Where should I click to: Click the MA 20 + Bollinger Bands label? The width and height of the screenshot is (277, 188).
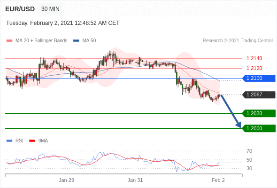point(41,41)
